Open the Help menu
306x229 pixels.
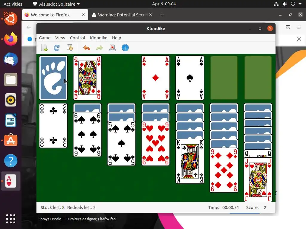pos(117,38)
